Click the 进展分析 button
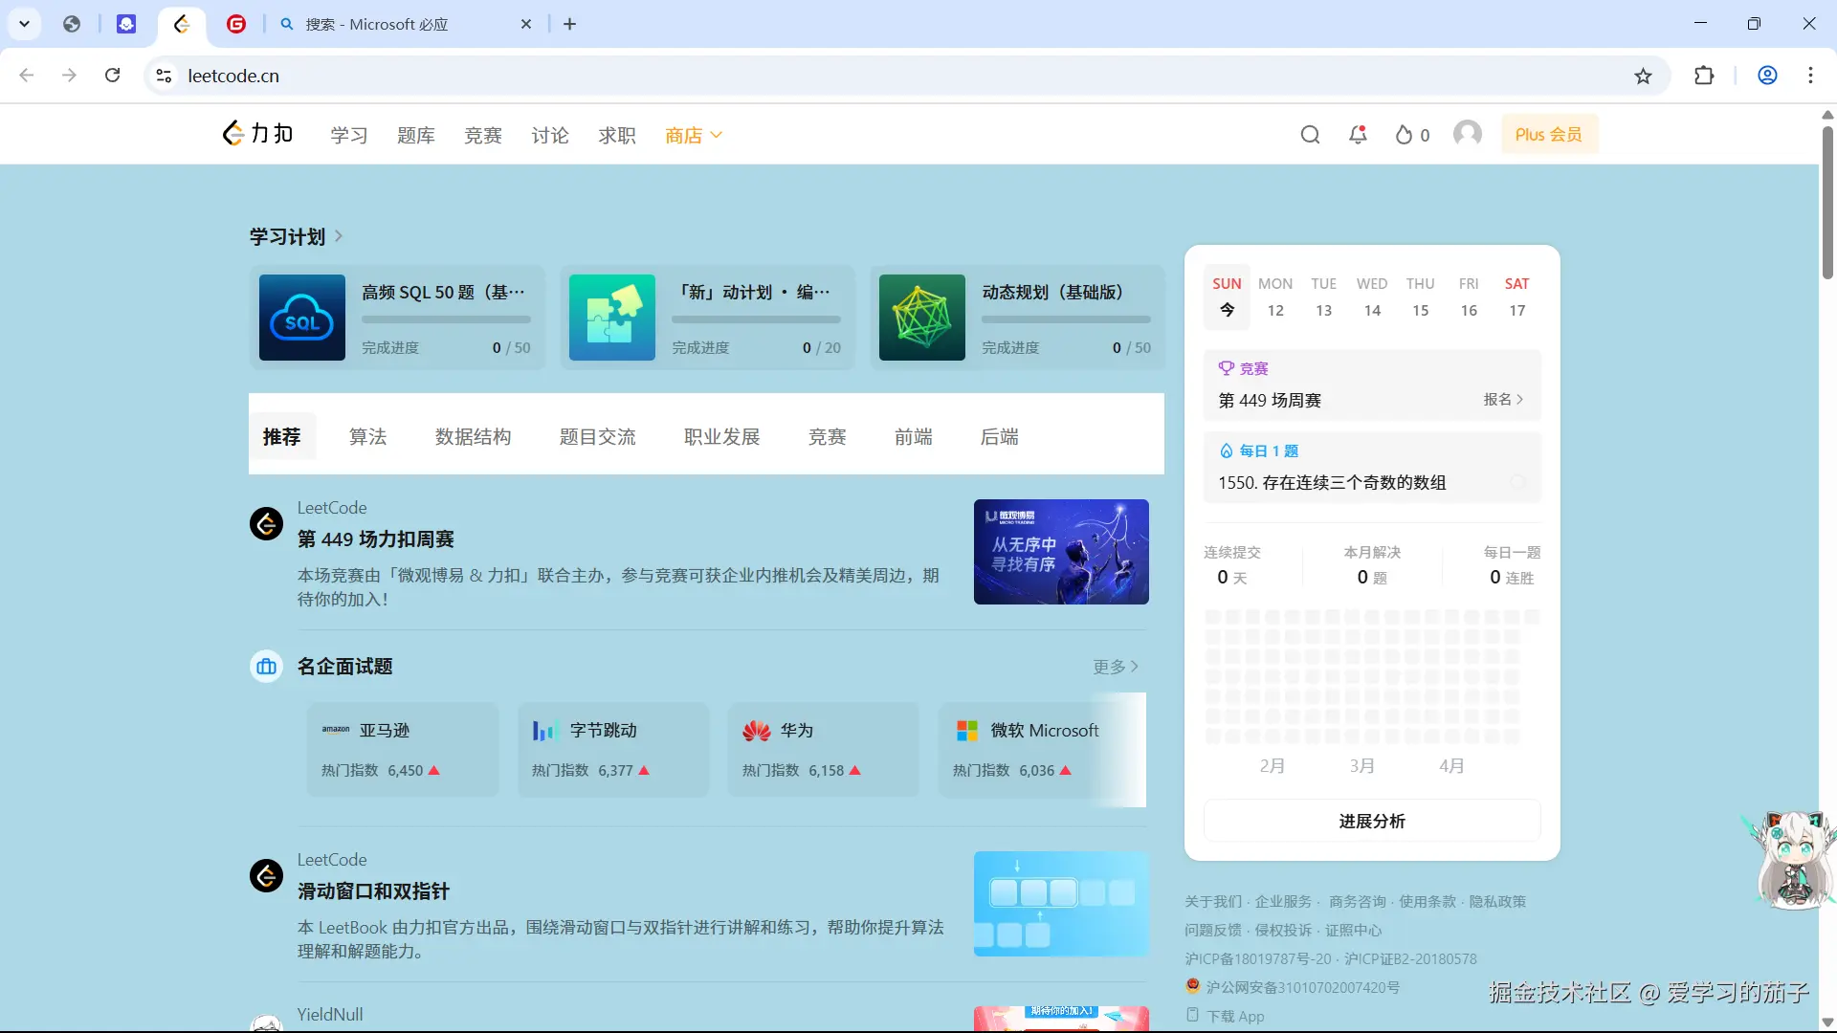This screenshot has width=1837, height=1033. (1371, 821)
